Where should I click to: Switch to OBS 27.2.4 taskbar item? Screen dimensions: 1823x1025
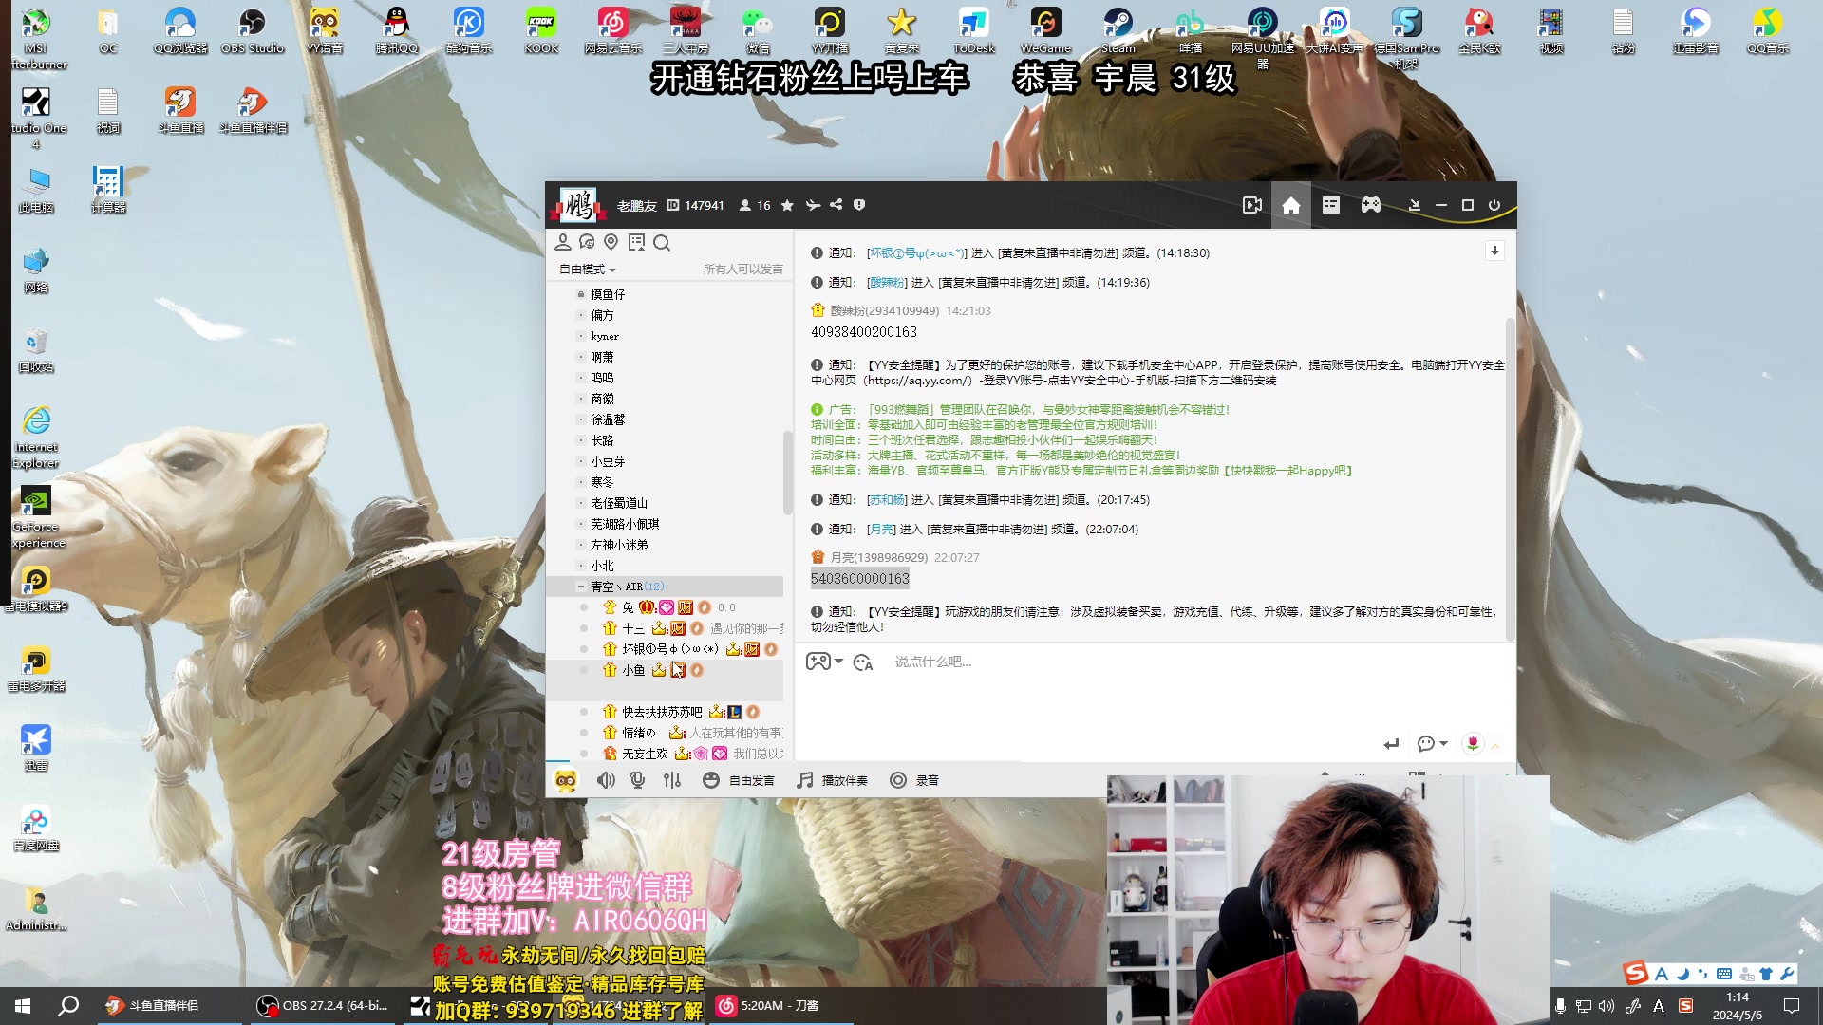326,1006
